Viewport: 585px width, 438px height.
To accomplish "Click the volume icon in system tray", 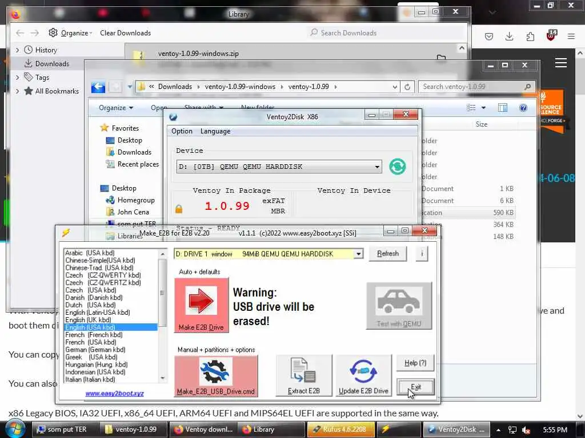I will tap(526, 430).
